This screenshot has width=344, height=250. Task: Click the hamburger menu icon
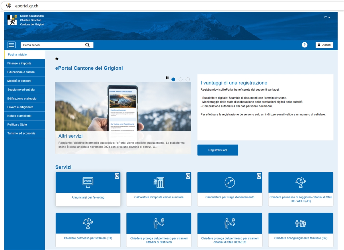(x=11, y=45)
